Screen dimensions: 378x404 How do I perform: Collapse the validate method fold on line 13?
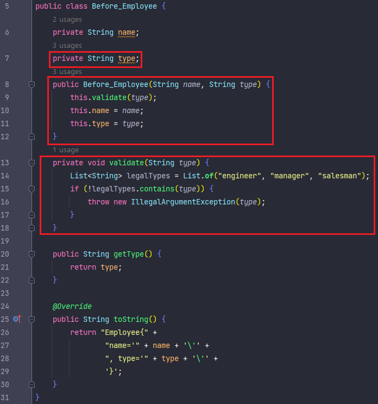(x=31, y=163)
